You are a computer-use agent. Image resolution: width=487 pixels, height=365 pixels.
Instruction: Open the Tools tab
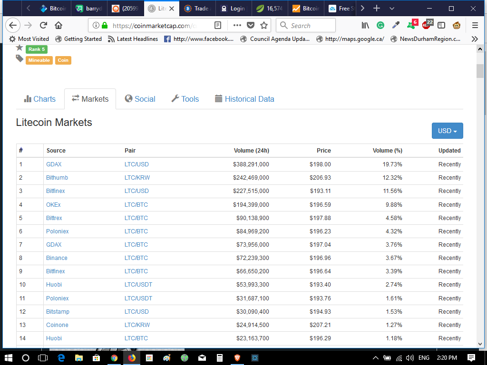click(185, 99)
